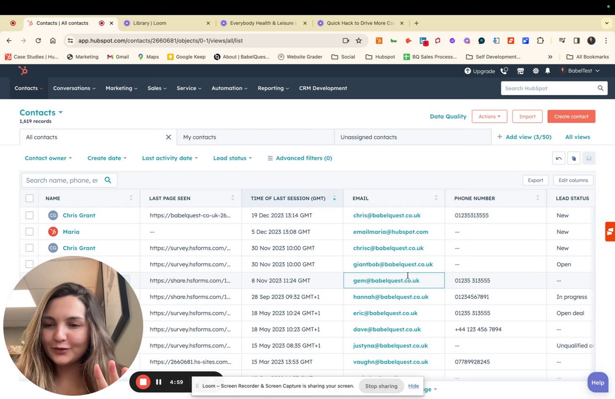The height and width of the screenshot is (399, 615).
Task: Open the Actions dropdown
Action: pos(489,116)
